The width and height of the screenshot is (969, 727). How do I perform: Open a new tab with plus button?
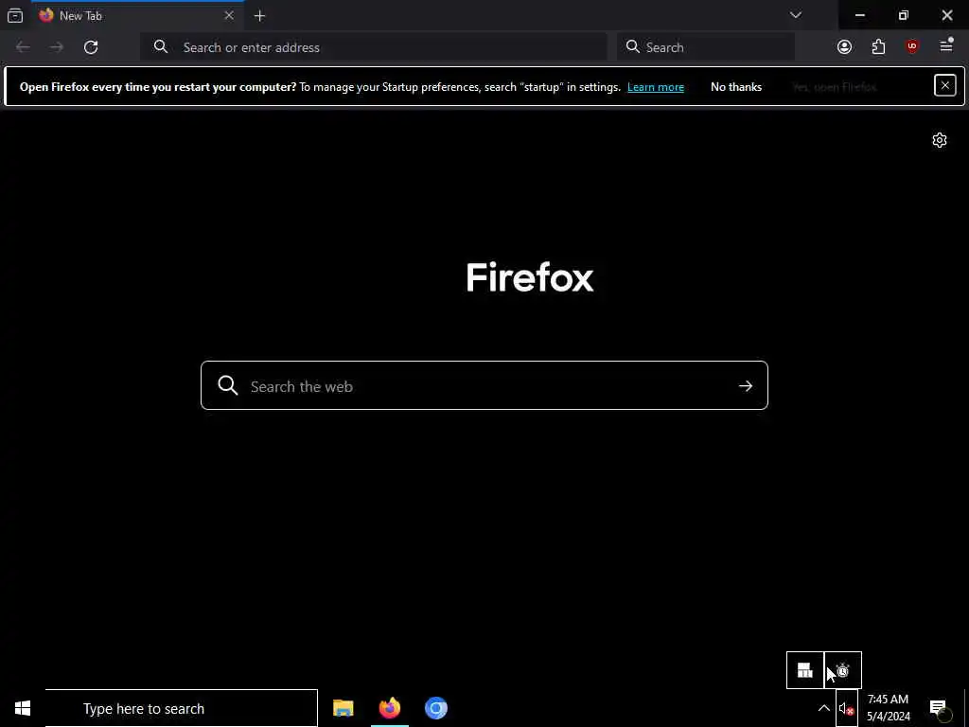pyautogui.click(x=259, y=16)
